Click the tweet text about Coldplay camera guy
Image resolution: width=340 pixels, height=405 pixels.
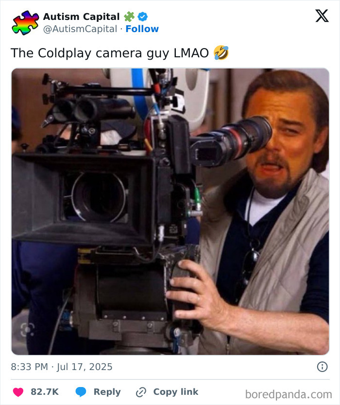[x=110, y=53]
